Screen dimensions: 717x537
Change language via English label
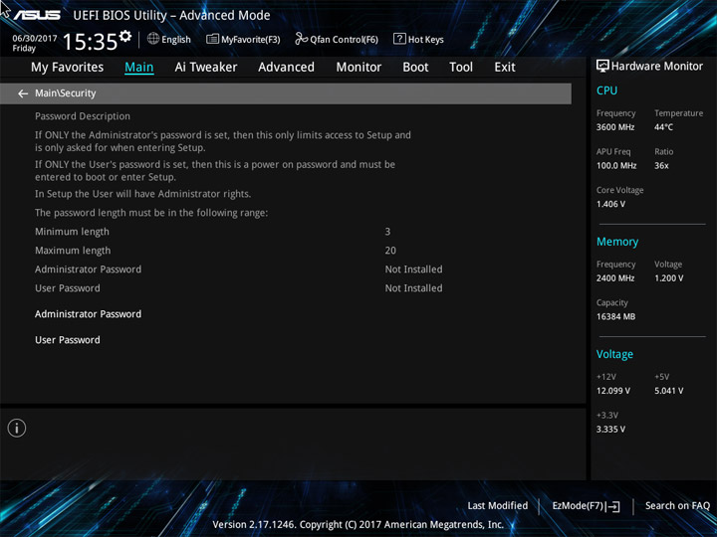pyautogui.click(x=176, y=40)
